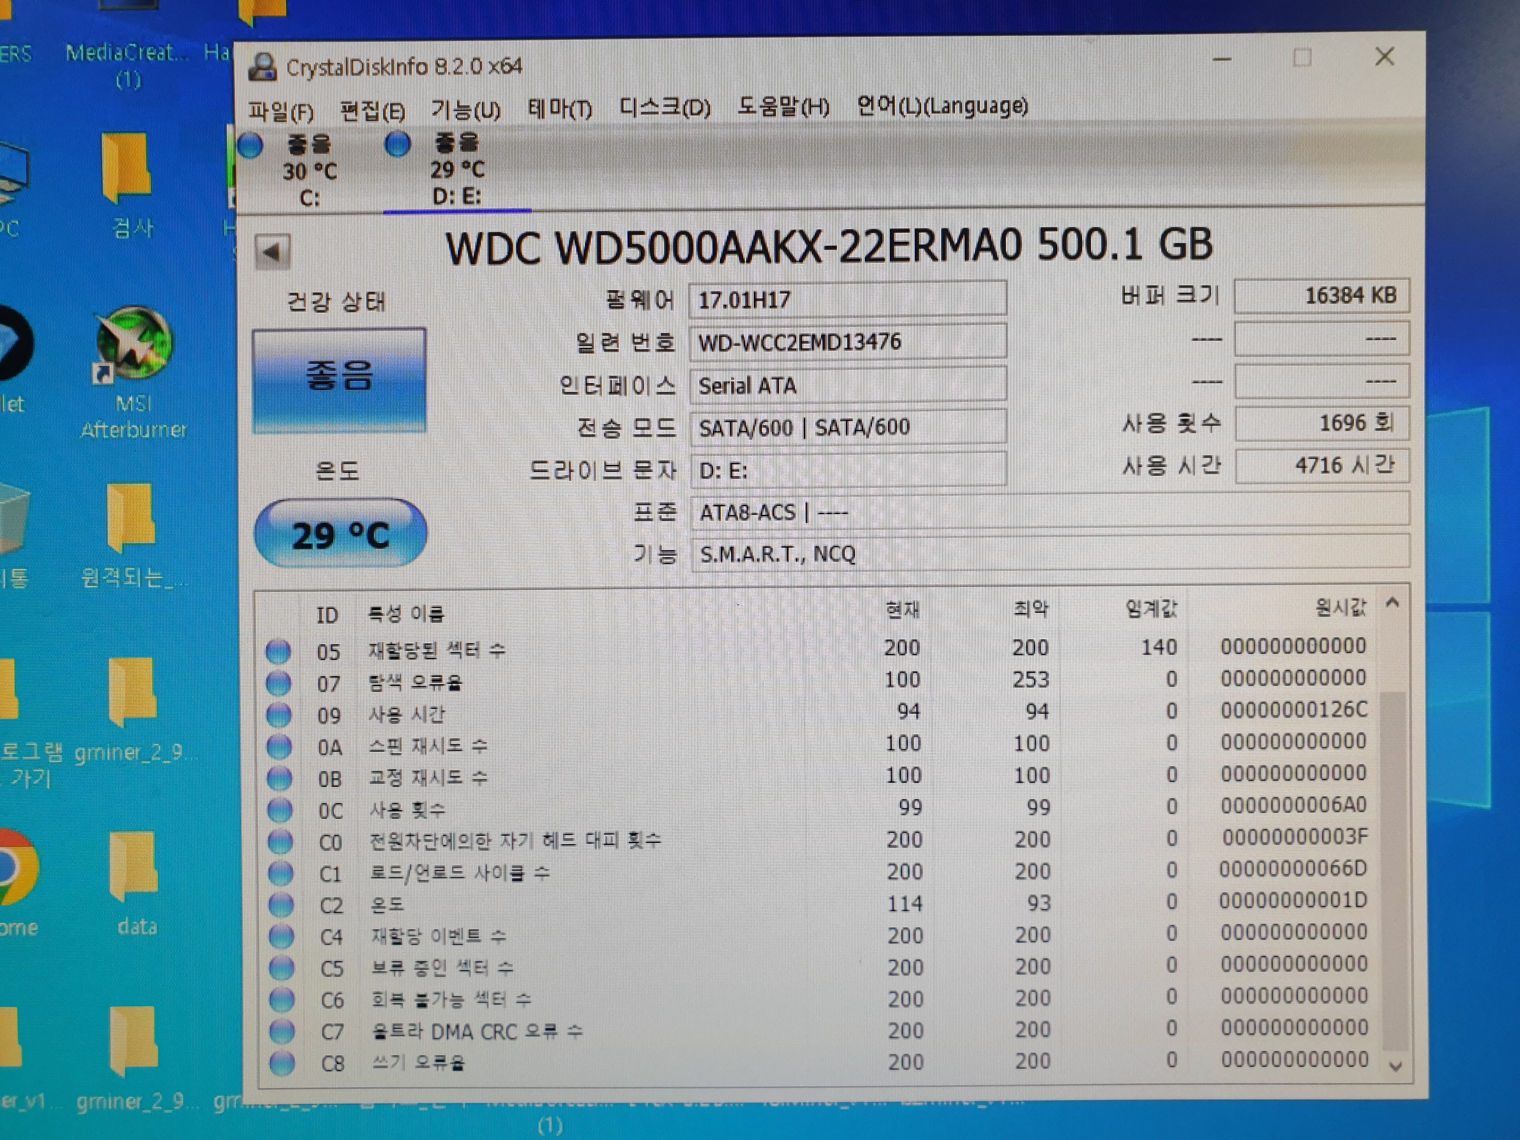Image resolution: width=1520 pixels, height=1140 pixels.
Task: Click status circle for attribute C2
Action: click(x=280, y=905)
